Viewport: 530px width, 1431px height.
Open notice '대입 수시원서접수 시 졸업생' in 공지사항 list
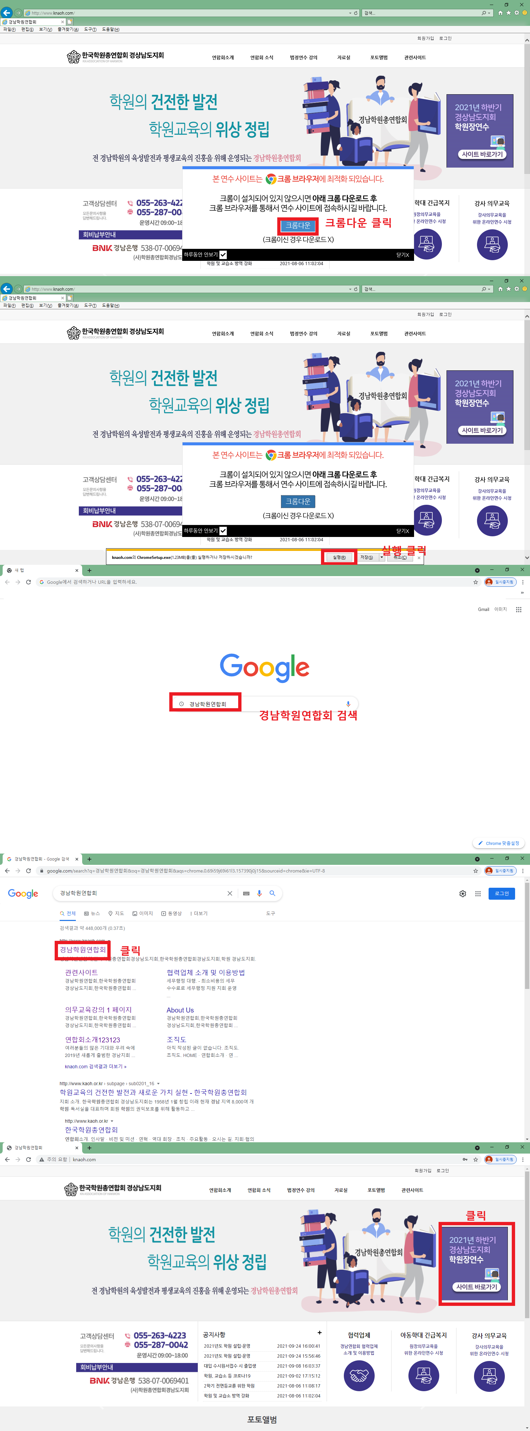click(230, 1365)
